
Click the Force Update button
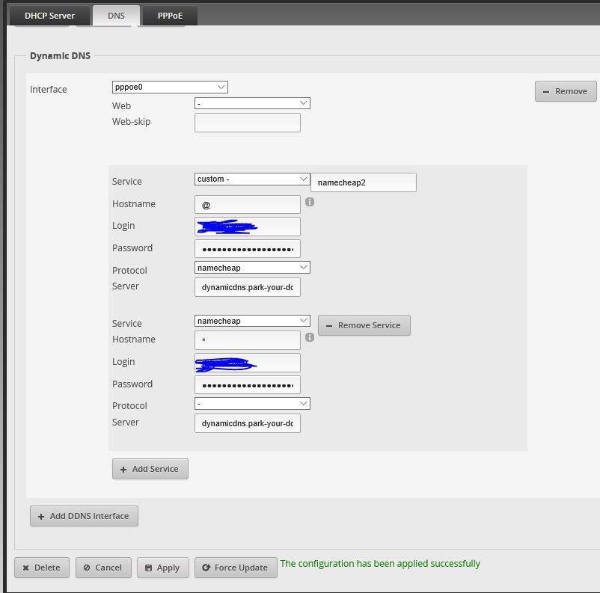pos(235,568)
